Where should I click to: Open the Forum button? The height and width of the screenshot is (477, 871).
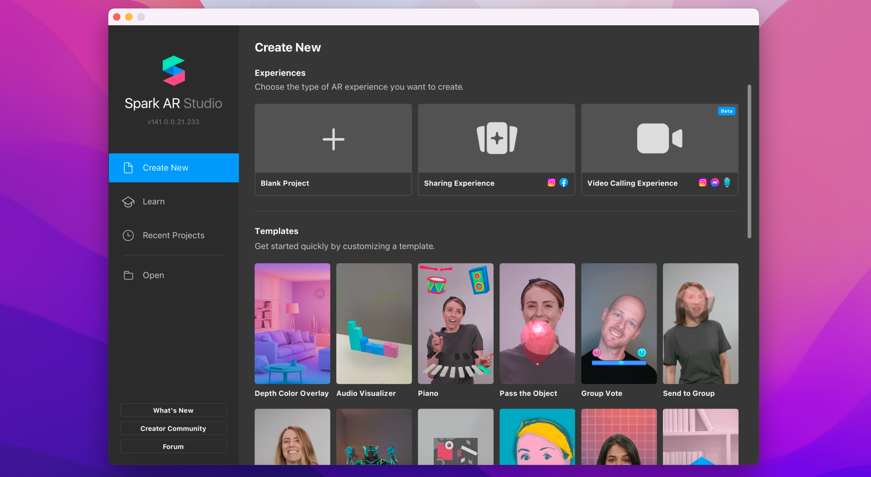coord(173,446)
